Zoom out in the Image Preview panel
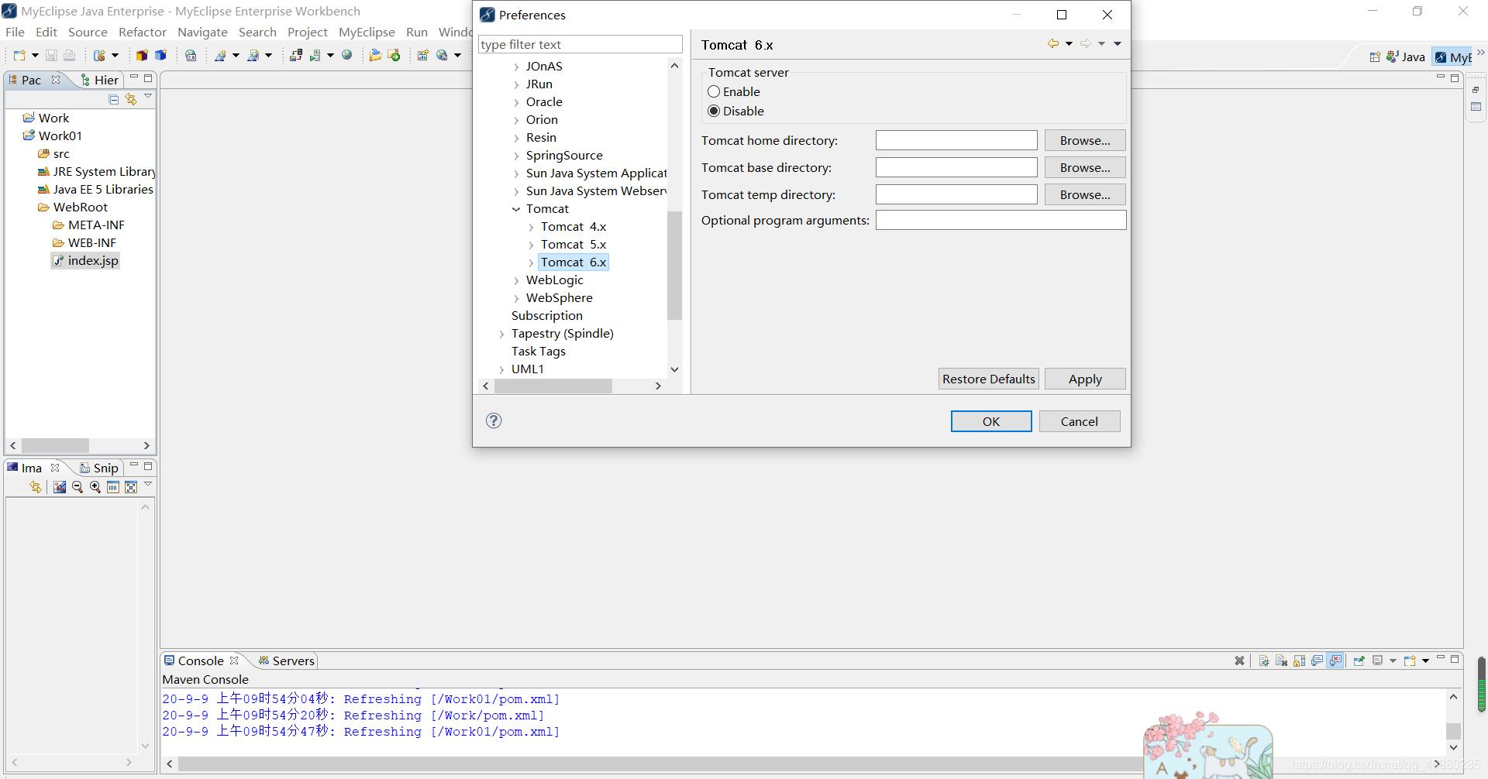 77,487
